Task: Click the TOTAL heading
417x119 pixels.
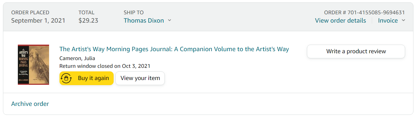Action: [86, 12]
